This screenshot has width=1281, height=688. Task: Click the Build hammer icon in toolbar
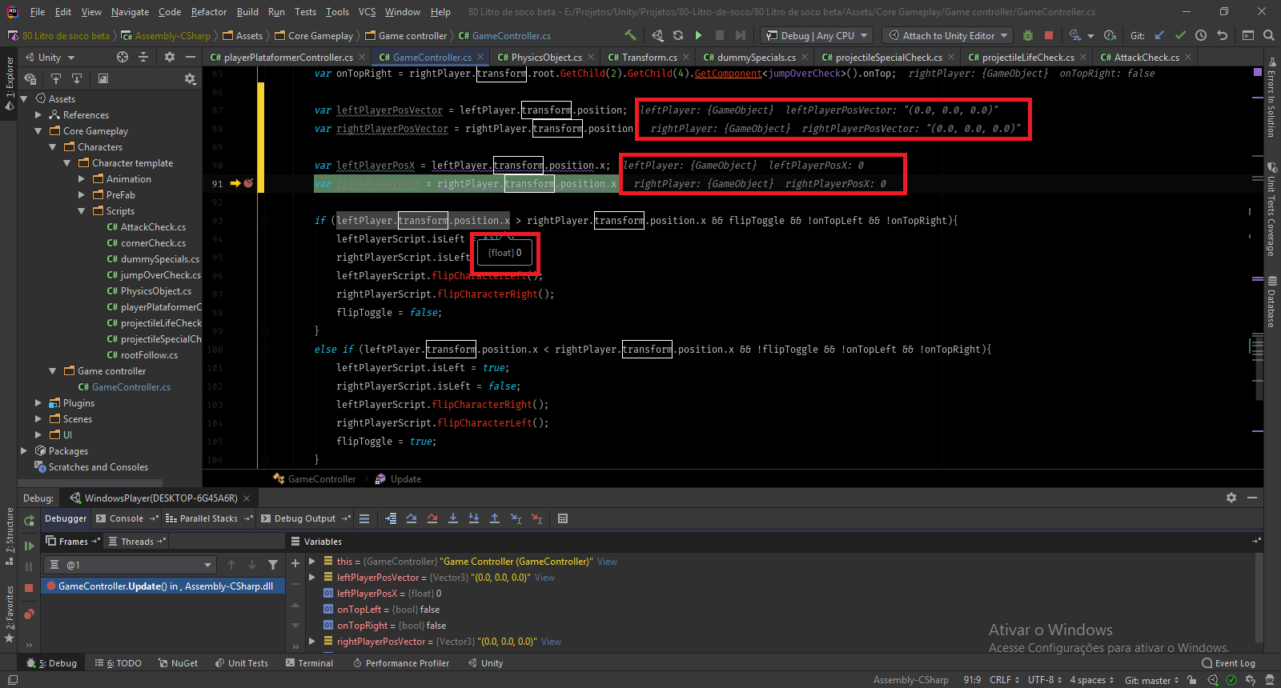631,35
